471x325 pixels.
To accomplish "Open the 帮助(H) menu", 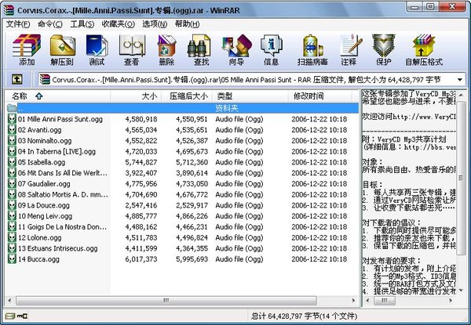I will [x=187, y=24].
